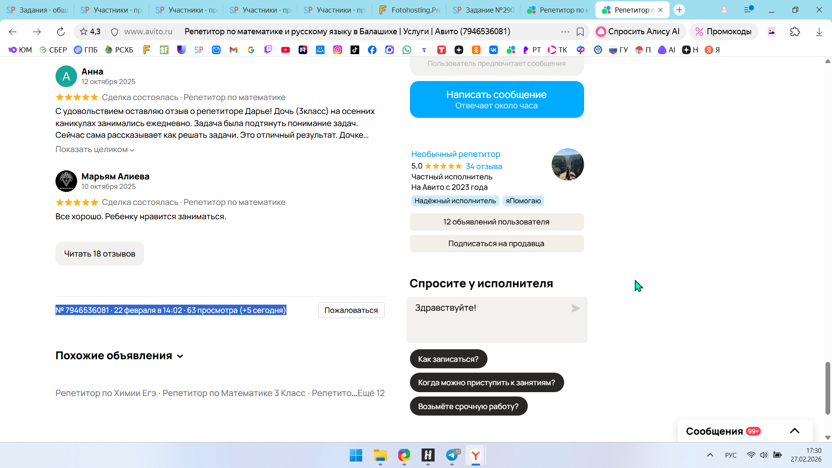Open WhatsApp bookmark icon
Screen dimensions: 832x468
[406, 50]
